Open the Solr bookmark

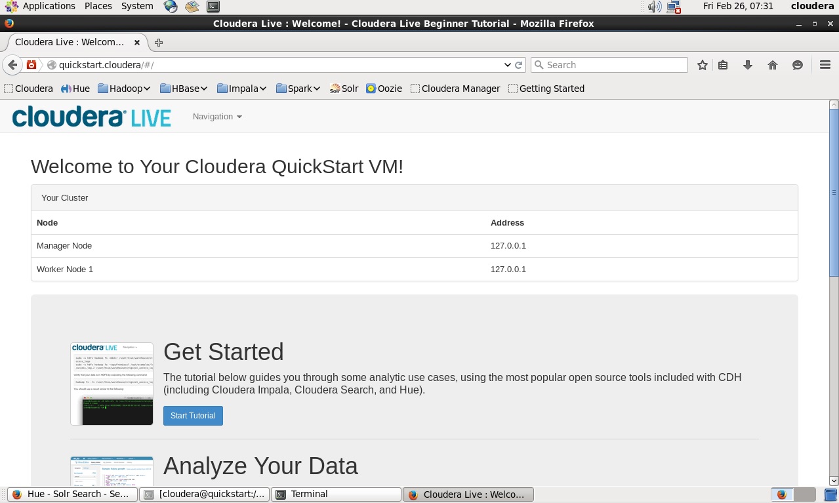[x=344, y=89]
